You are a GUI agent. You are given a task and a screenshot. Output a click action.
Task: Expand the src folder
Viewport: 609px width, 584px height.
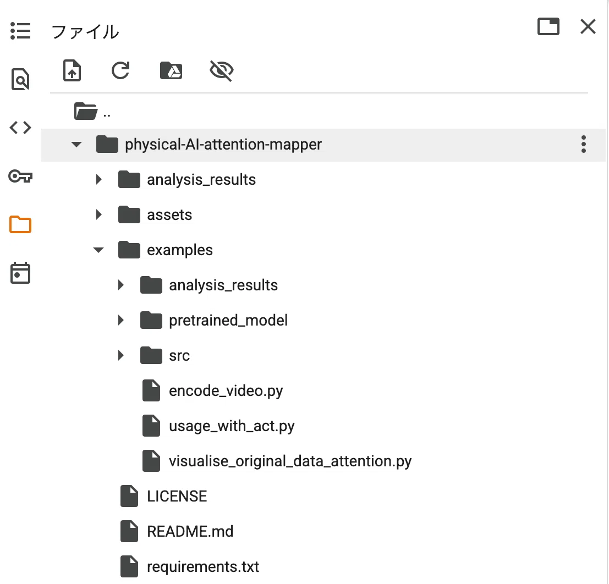[x=121, y=355]
